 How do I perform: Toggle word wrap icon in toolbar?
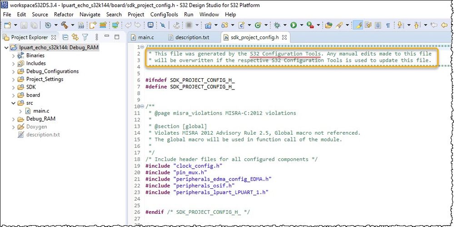click(368, 25)
